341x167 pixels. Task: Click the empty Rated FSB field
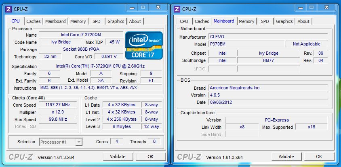point(58,126)
